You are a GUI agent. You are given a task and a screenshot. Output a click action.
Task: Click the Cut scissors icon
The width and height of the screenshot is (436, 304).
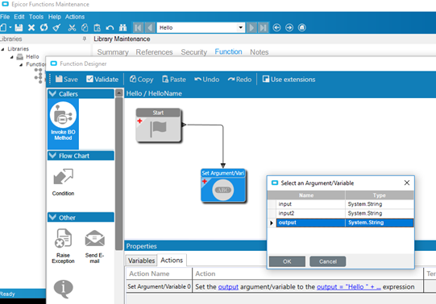[72, 27]
